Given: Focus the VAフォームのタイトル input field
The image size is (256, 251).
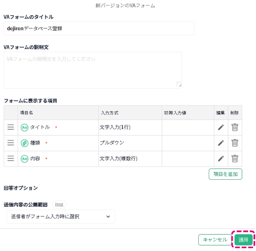Looking at the screenshot, I should click(x=99, y=28).
